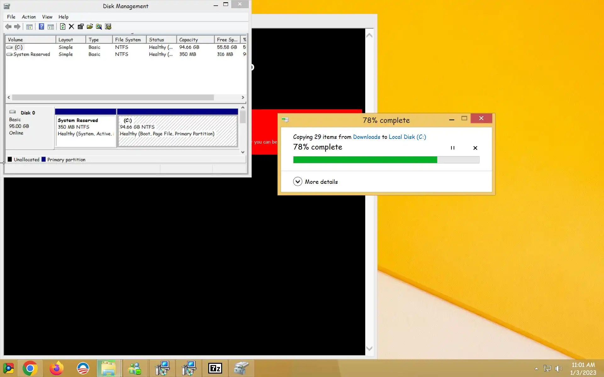Cancel the copy with the small X
Viewport: 604px width, 377px height.
pyautogui.click(x=475, y=148)
